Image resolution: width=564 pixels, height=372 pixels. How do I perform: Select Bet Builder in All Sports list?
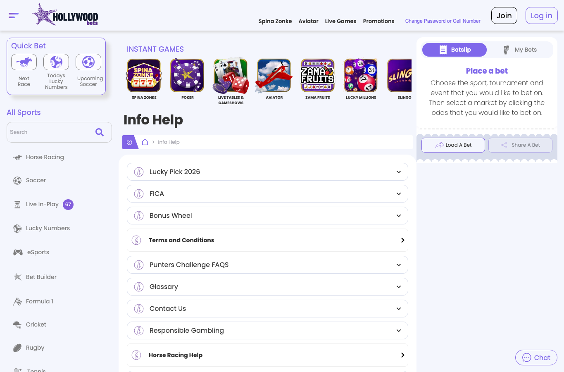click(41, 277)
